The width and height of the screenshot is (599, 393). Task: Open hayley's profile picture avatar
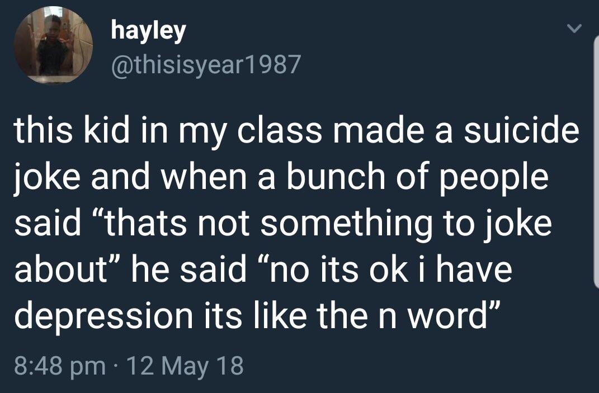(53, 45)
